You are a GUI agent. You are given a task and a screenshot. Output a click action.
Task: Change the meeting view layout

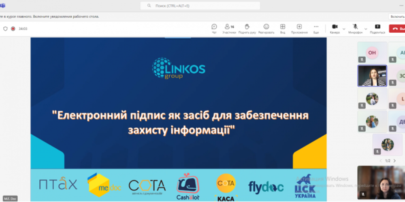pyautogui.click(x=283, y=28)
